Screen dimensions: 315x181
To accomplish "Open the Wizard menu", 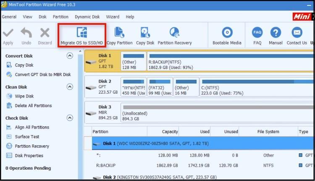I will pyautogui.click(x=113, y=17).
